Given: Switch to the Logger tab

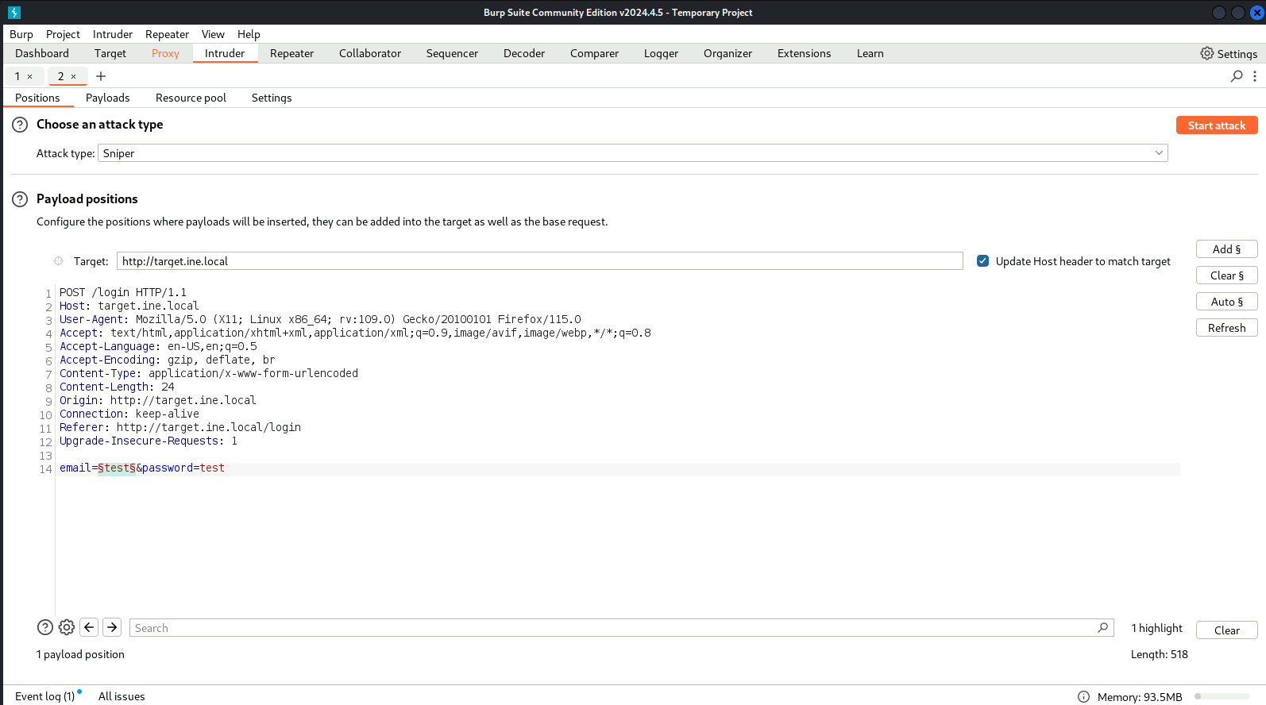Looking at the screenshot, I should point(661,53).
